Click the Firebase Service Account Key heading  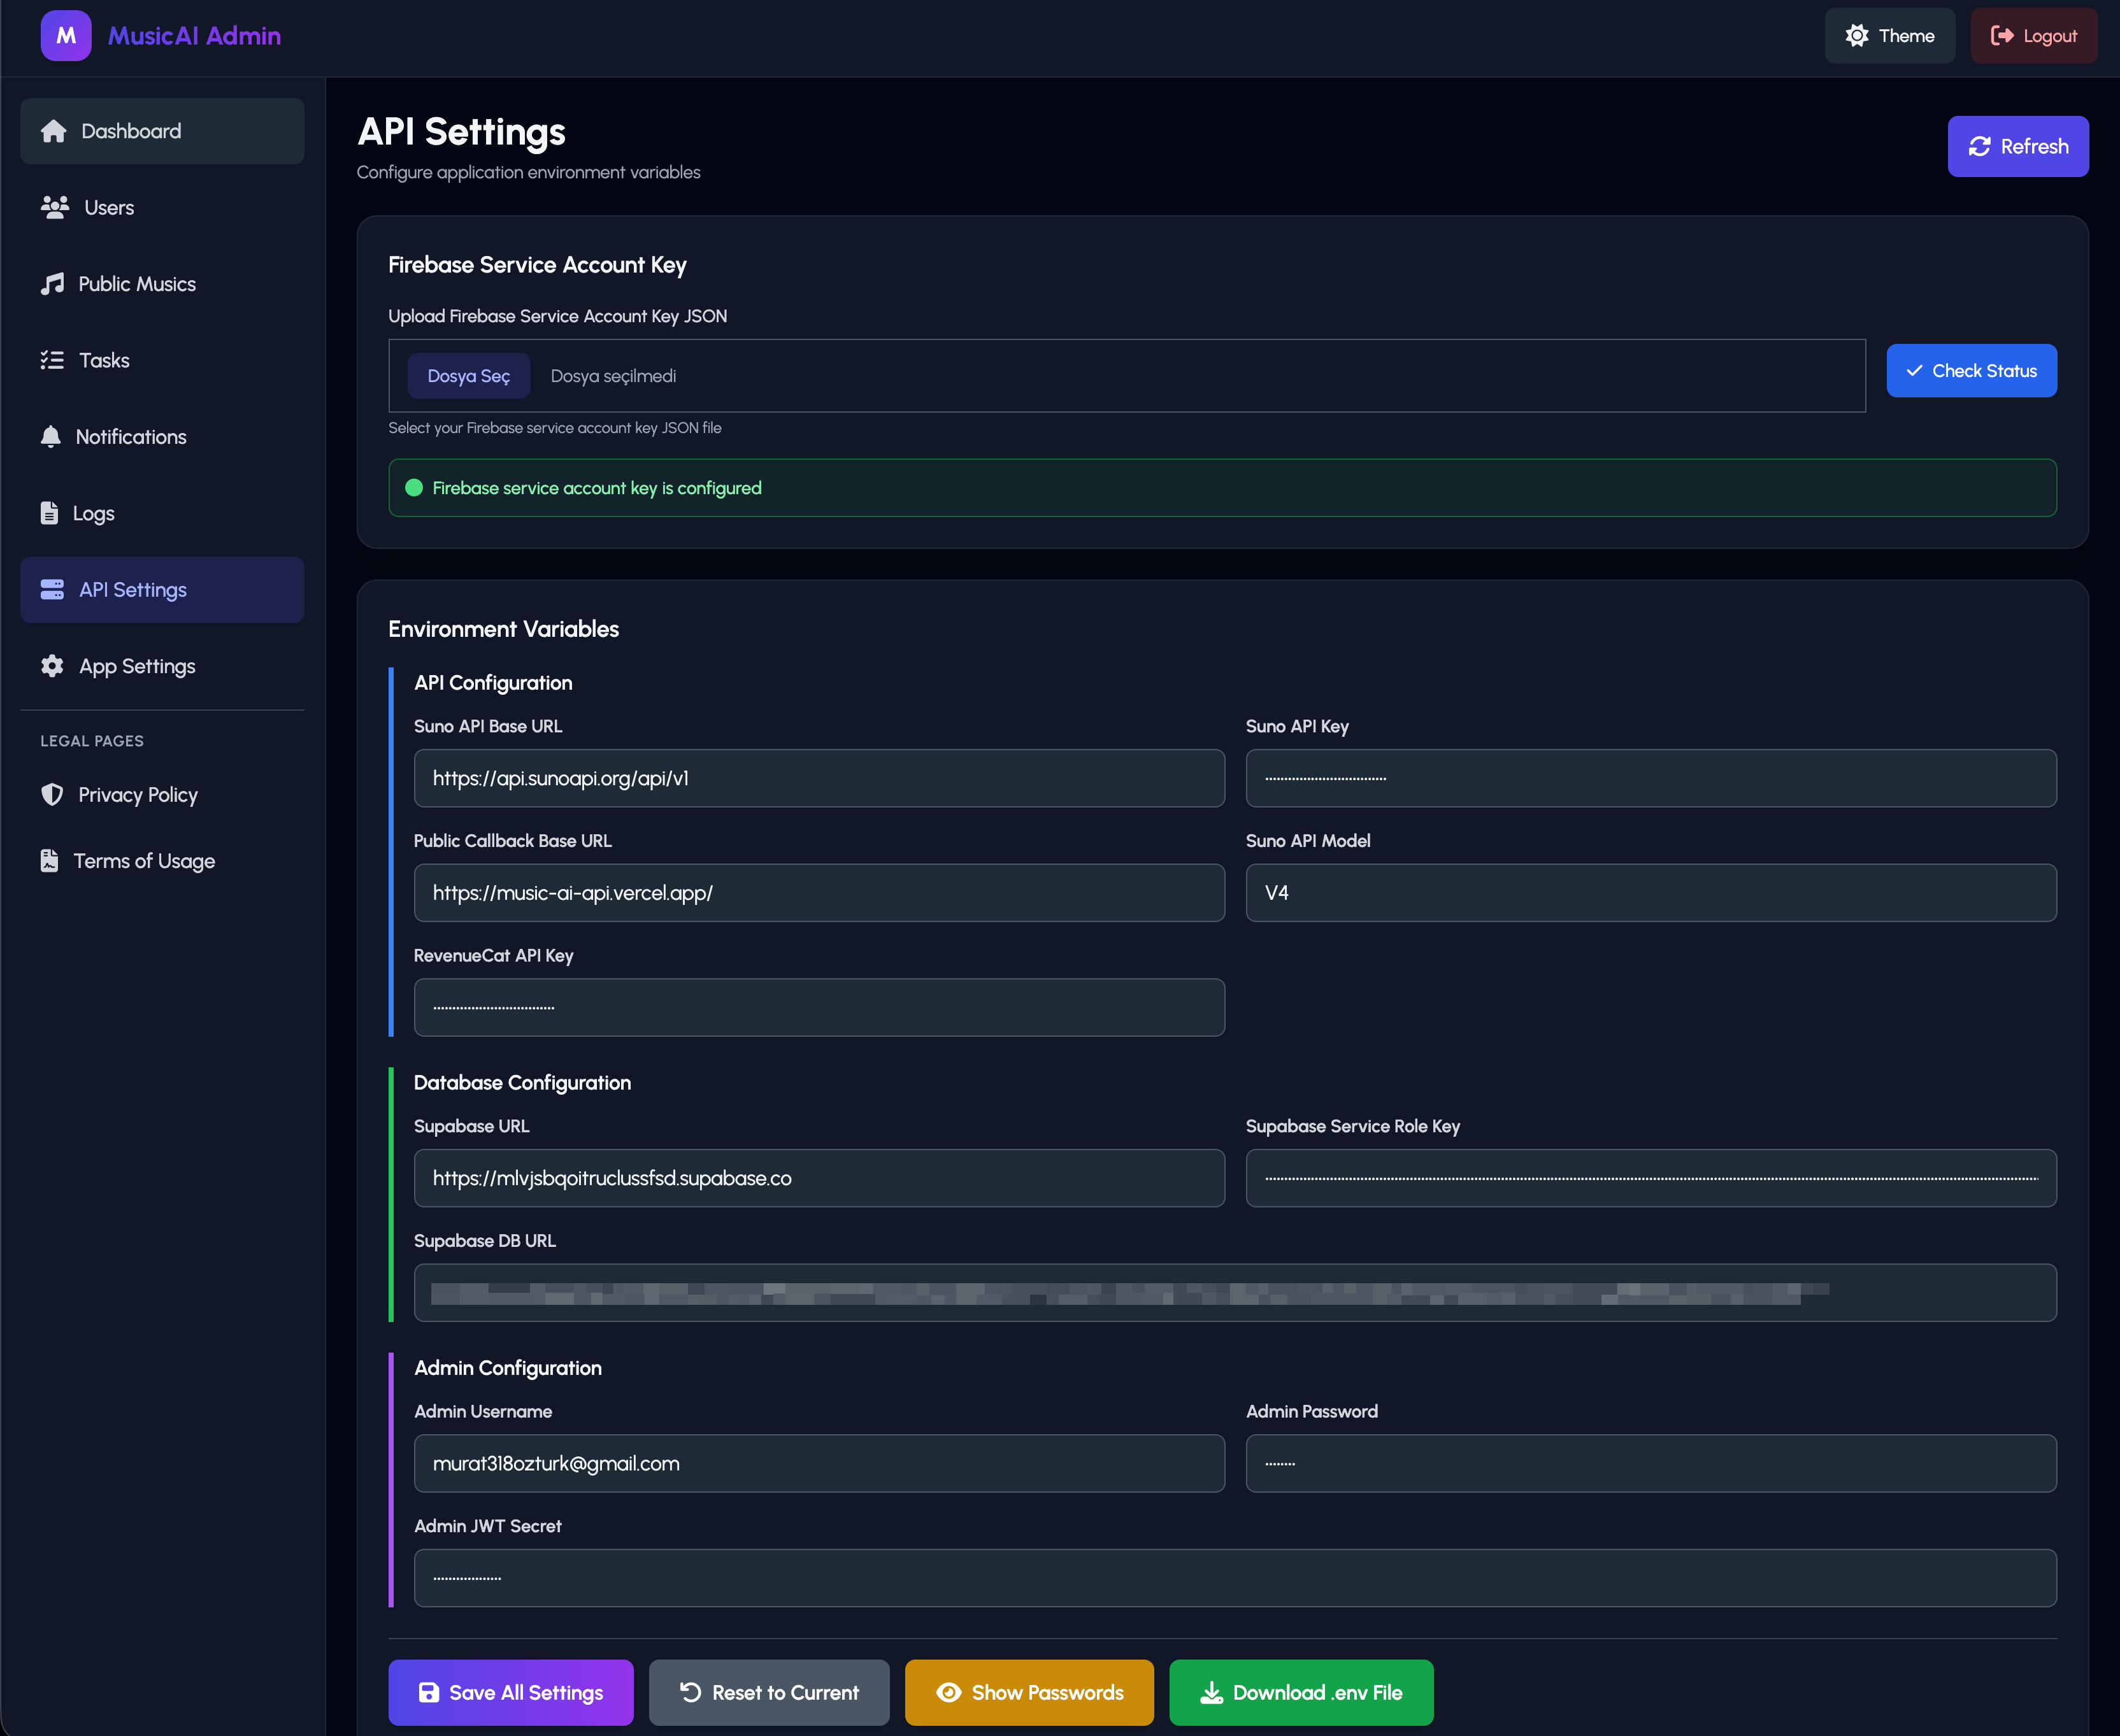click(537, 265)
